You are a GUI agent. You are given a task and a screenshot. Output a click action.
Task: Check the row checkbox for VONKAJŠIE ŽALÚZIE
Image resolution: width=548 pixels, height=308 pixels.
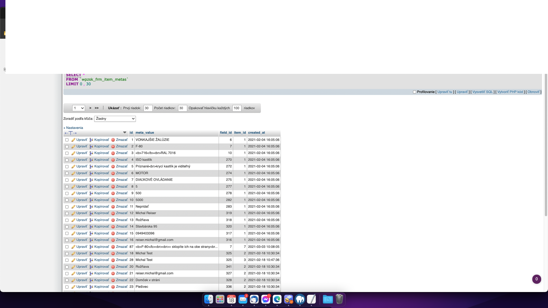(x=67, y=140)
